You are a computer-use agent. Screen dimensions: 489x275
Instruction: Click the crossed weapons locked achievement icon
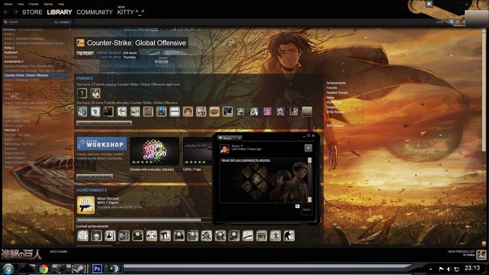(206, 236)
